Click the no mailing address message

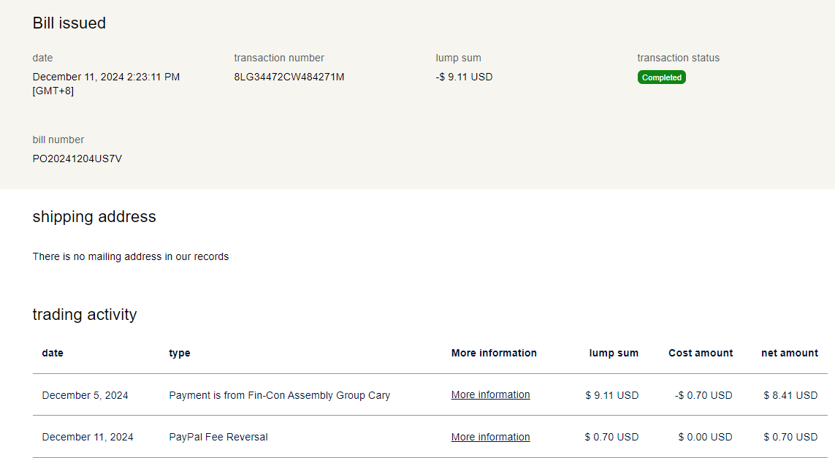pyautogui.click(x=131, y=256)
